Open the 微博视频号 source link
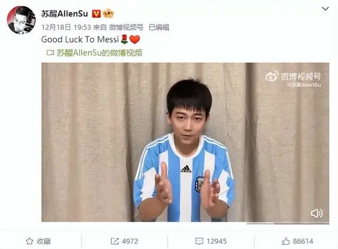This screenshot has height=249, width=338. pos(126,27)
